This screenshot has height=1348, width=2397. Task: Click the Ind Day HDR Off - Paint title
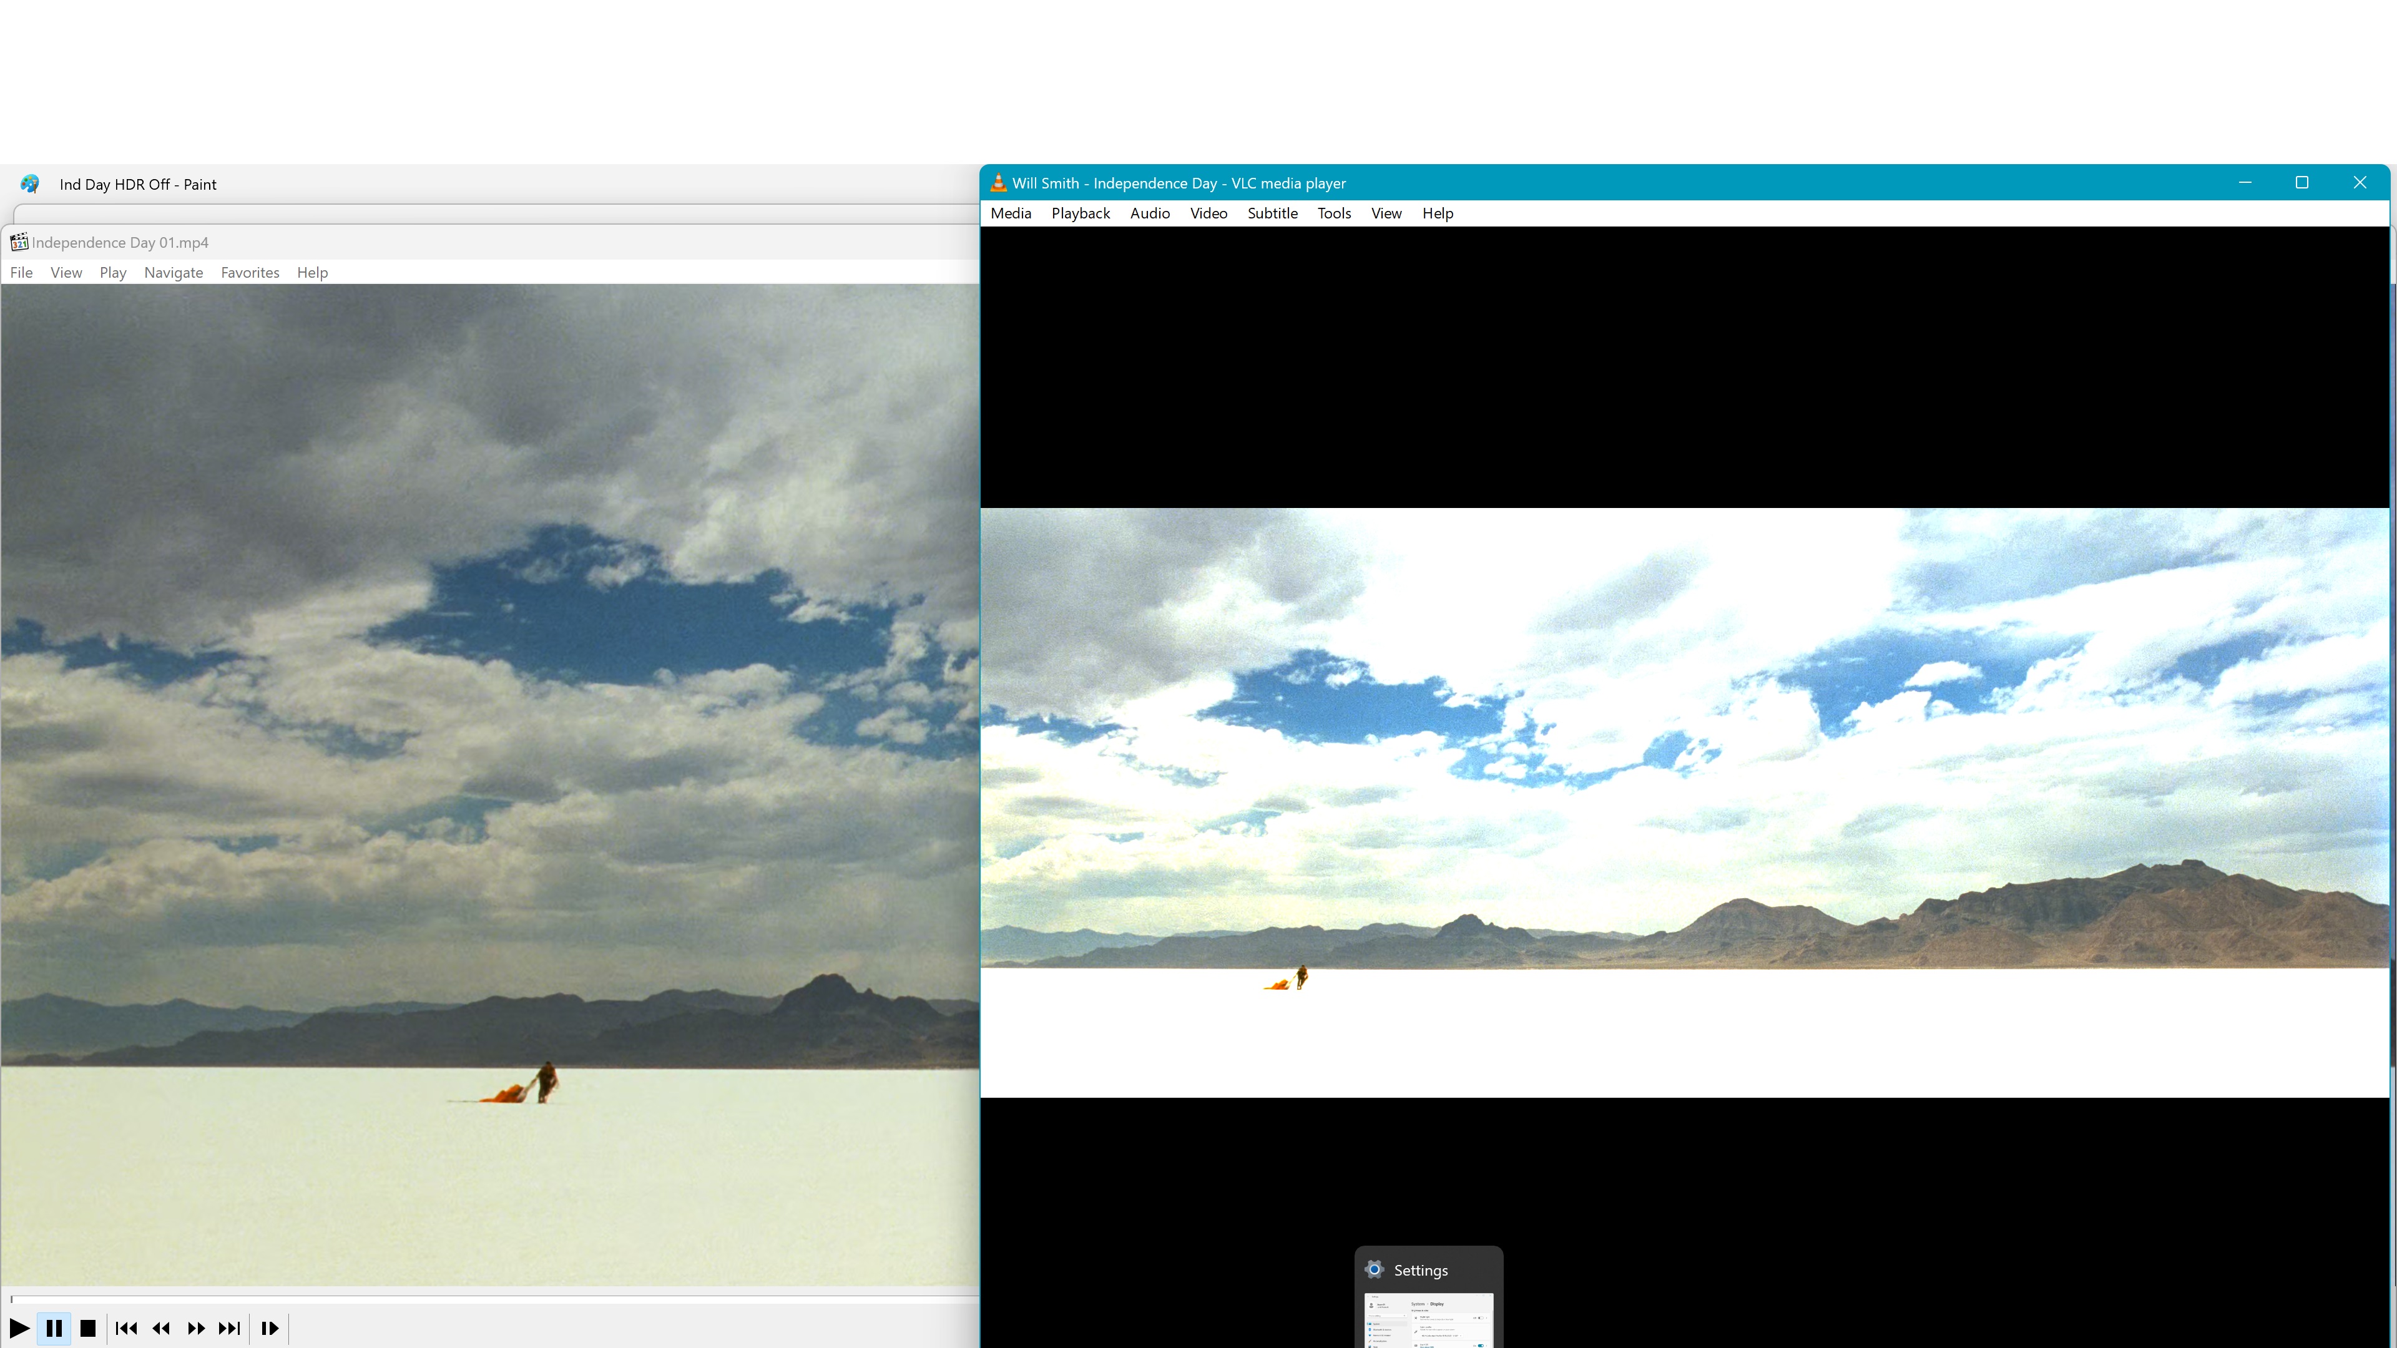138,184
